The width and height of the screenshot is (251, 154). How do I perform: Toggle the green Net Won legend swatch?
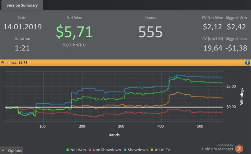click(67, 150)
